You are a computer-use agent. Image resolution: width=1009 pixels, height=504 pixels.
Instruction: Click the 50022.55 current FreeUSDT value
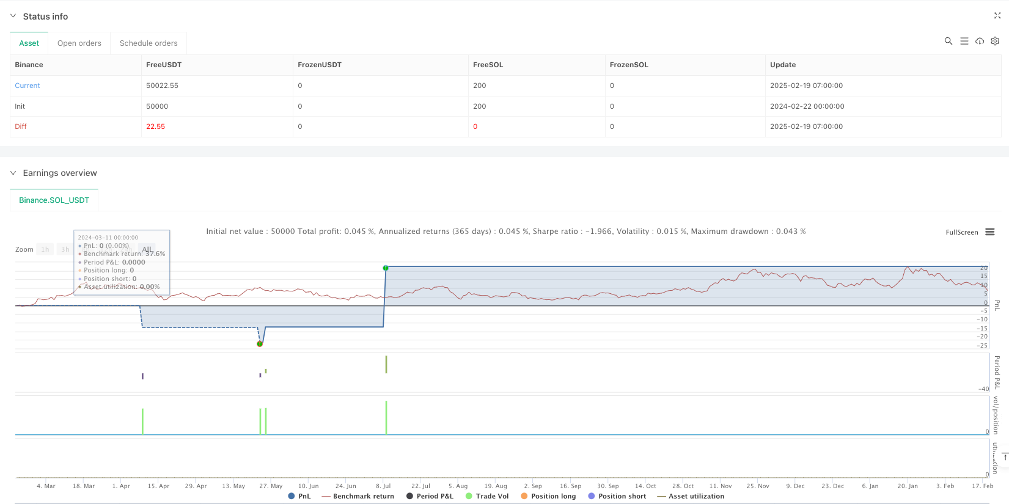[162, 86]
